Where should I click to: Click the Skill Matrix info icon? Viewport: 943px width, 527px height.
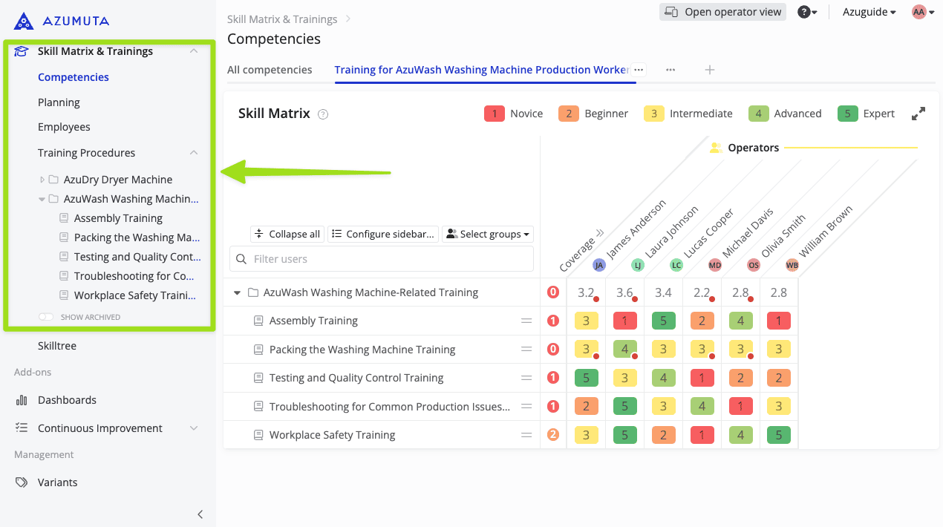click(323, 114)
